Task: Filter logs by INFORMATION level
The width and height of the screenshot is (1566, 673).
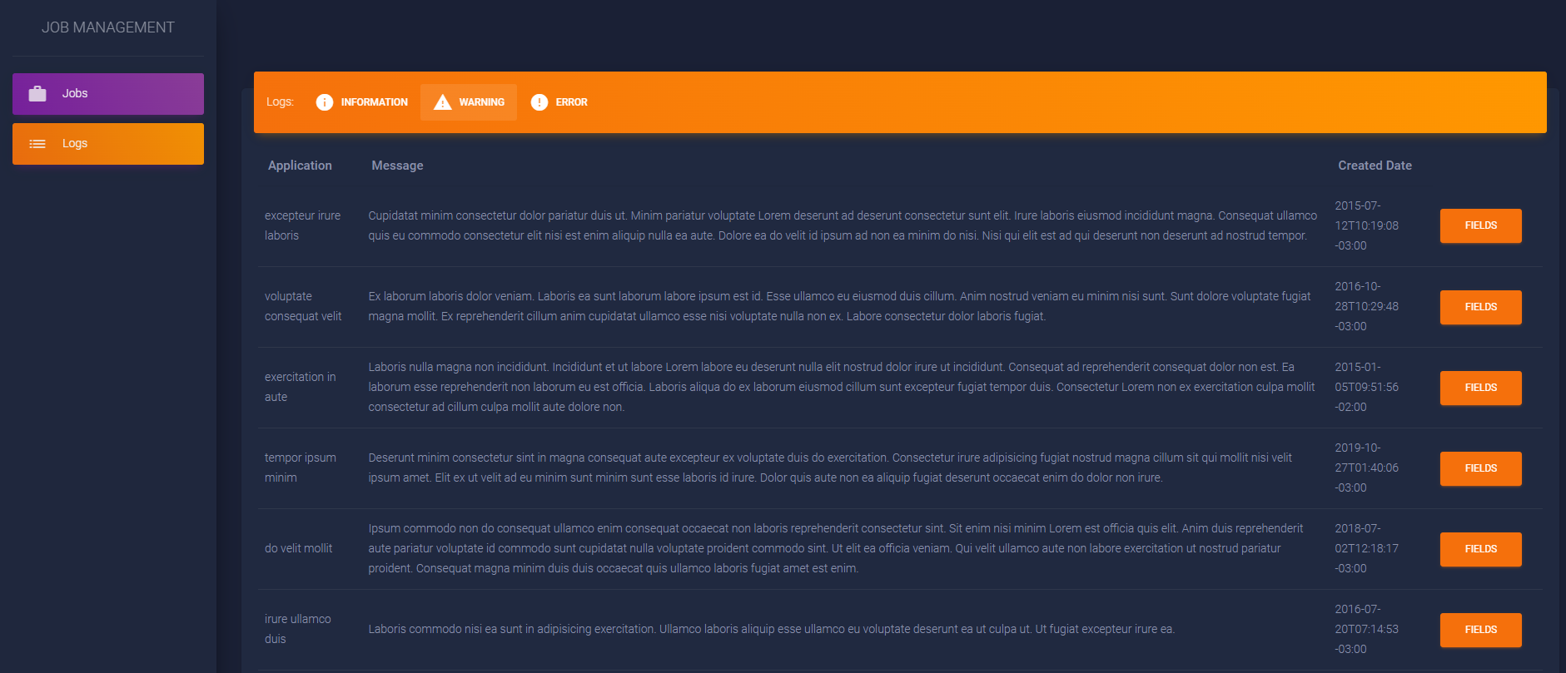Action: [x=361, y=102]
